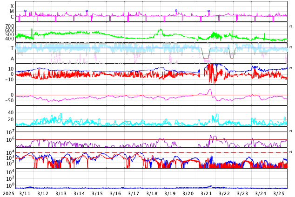
Task: Click the -10 magnetic field axis label
Action: pos(9,79)
